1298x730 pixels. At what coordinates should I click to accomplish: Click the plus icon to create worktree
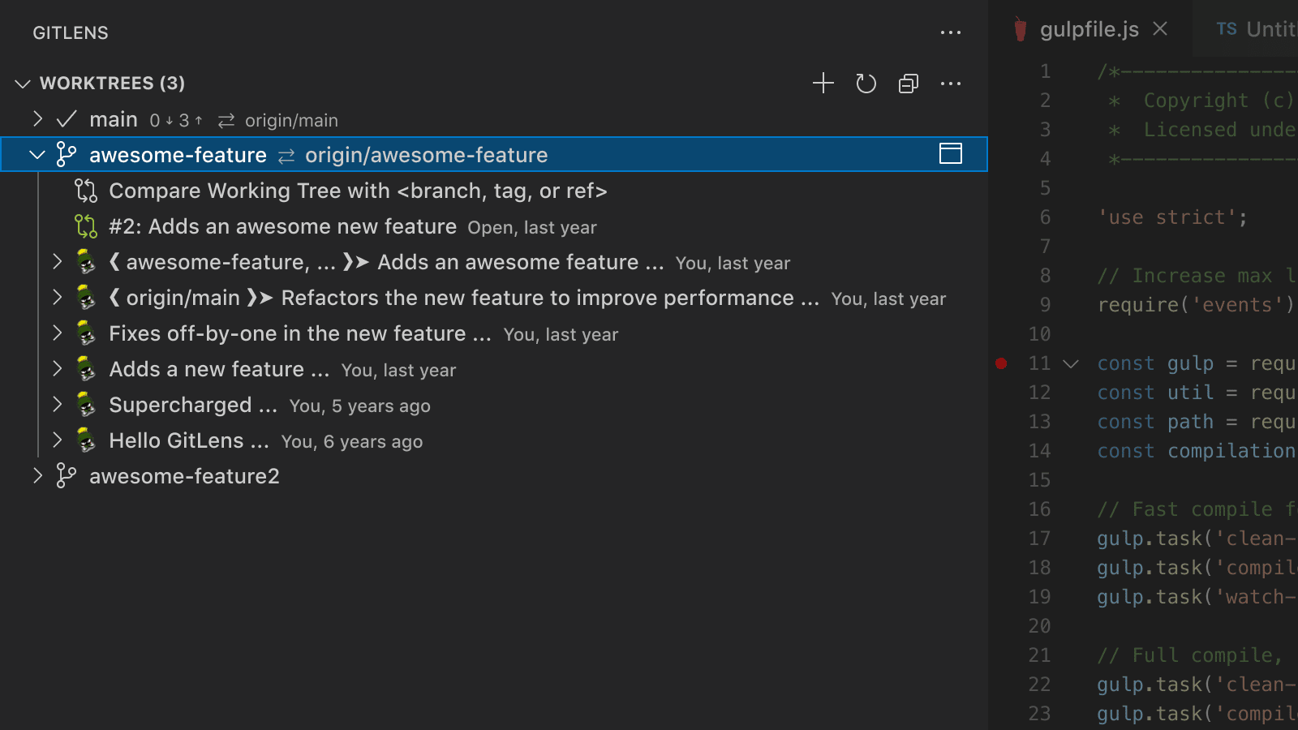click(x=823, y=84)
